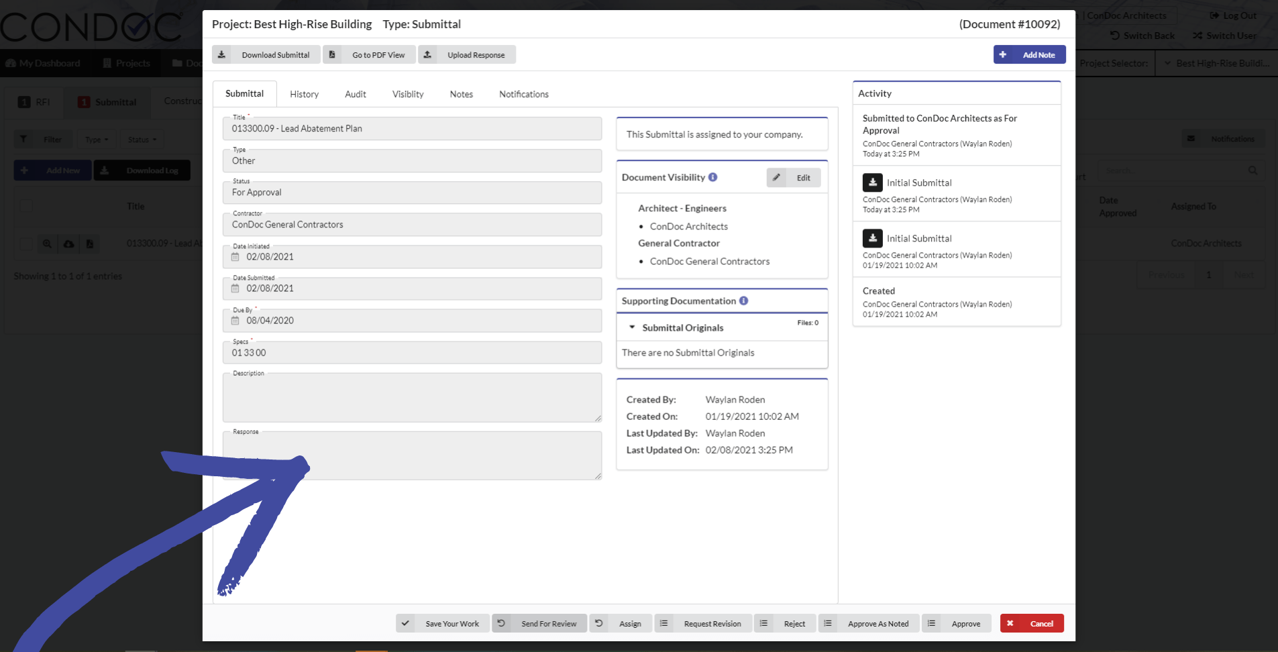This screenshot has width=1278, height=652.
Task: Click the Download Submittal button
Action: tap(266, 55)
